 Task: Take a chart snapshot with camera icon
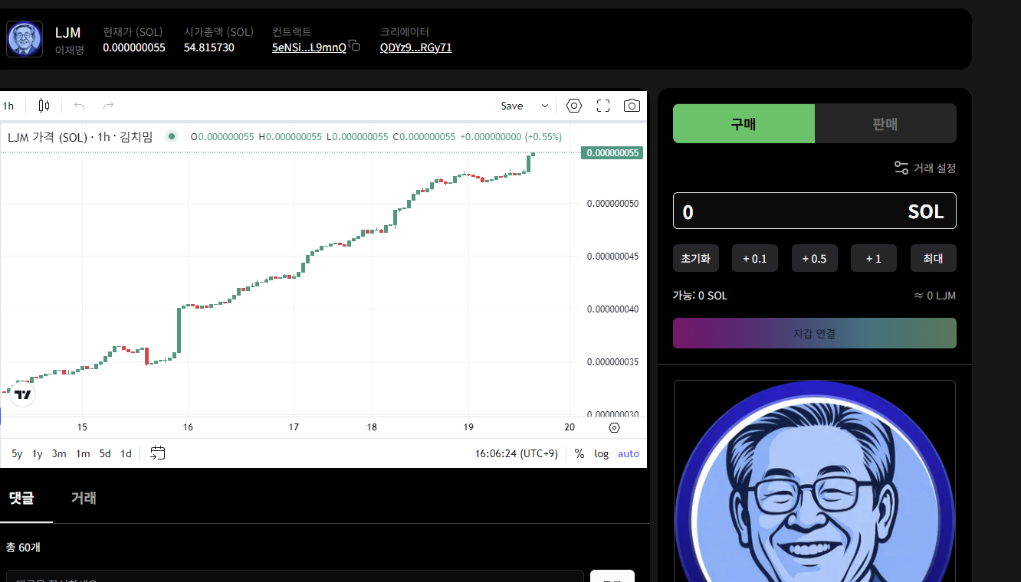[x=632, y=106]
